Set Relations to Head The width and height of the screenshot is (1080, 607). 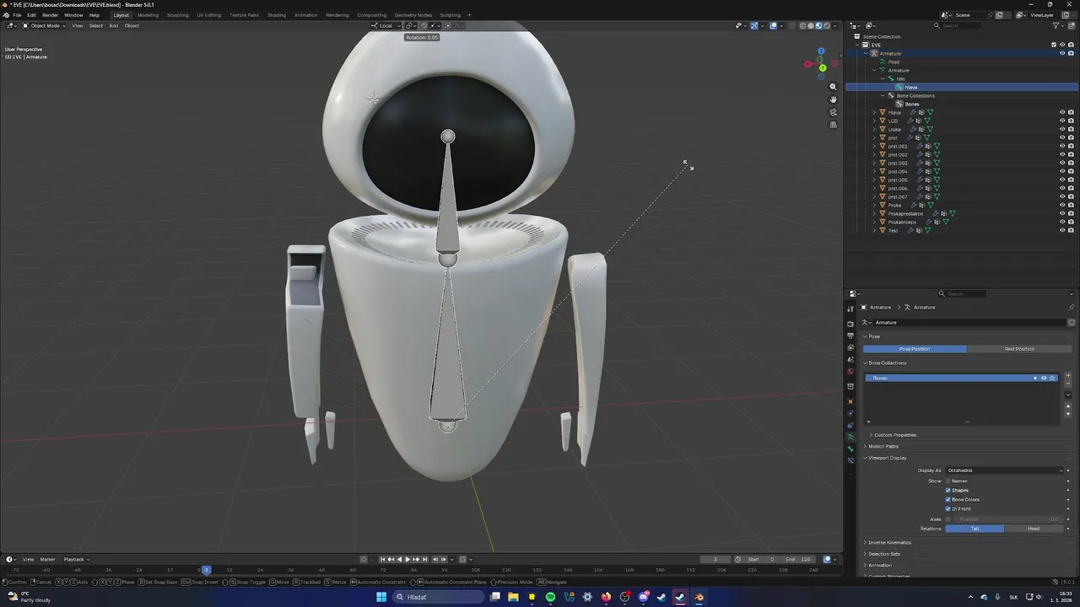[1034, 529]
